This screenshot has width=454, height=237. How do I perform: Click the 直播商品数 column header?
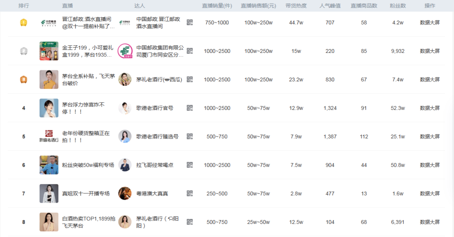click(364, 6)
